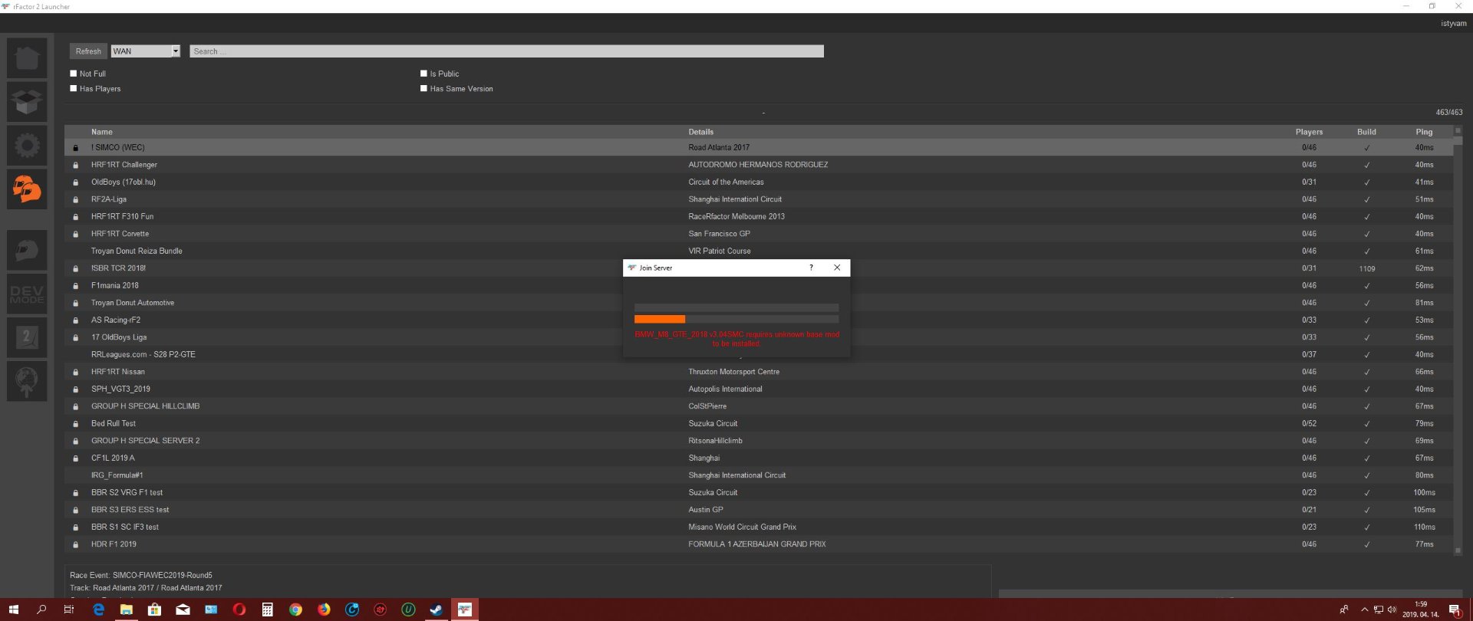1473x621 pixels.
Task: Launch DEV MODE from sidebar
Action: coord(27,294)
